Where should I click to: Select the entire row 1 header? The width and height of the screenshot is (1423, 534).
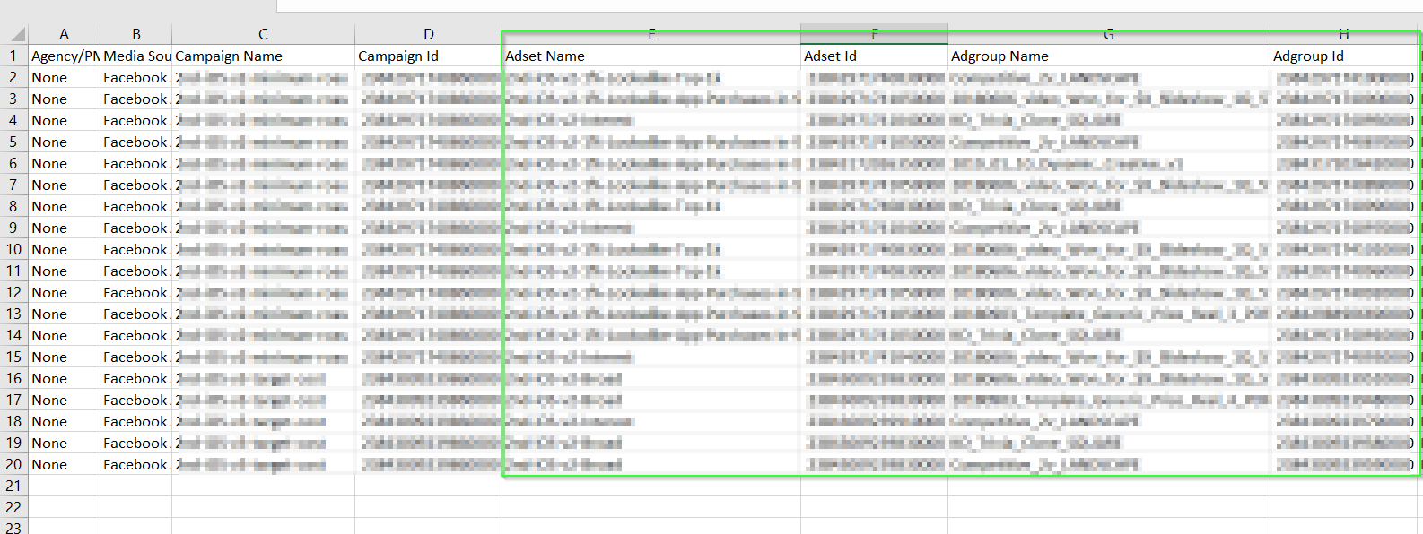click(13, 56)
